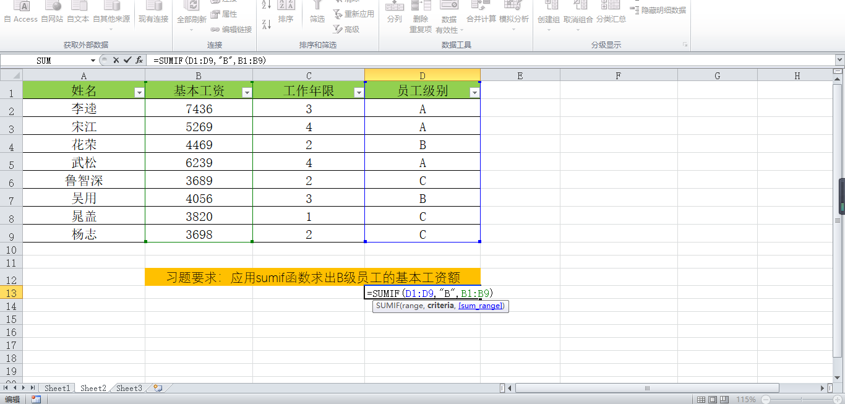Screen dimensions: 845x404
Task: Click the criteria argument in SUMIF tooltip
Action: click(441, 306)
